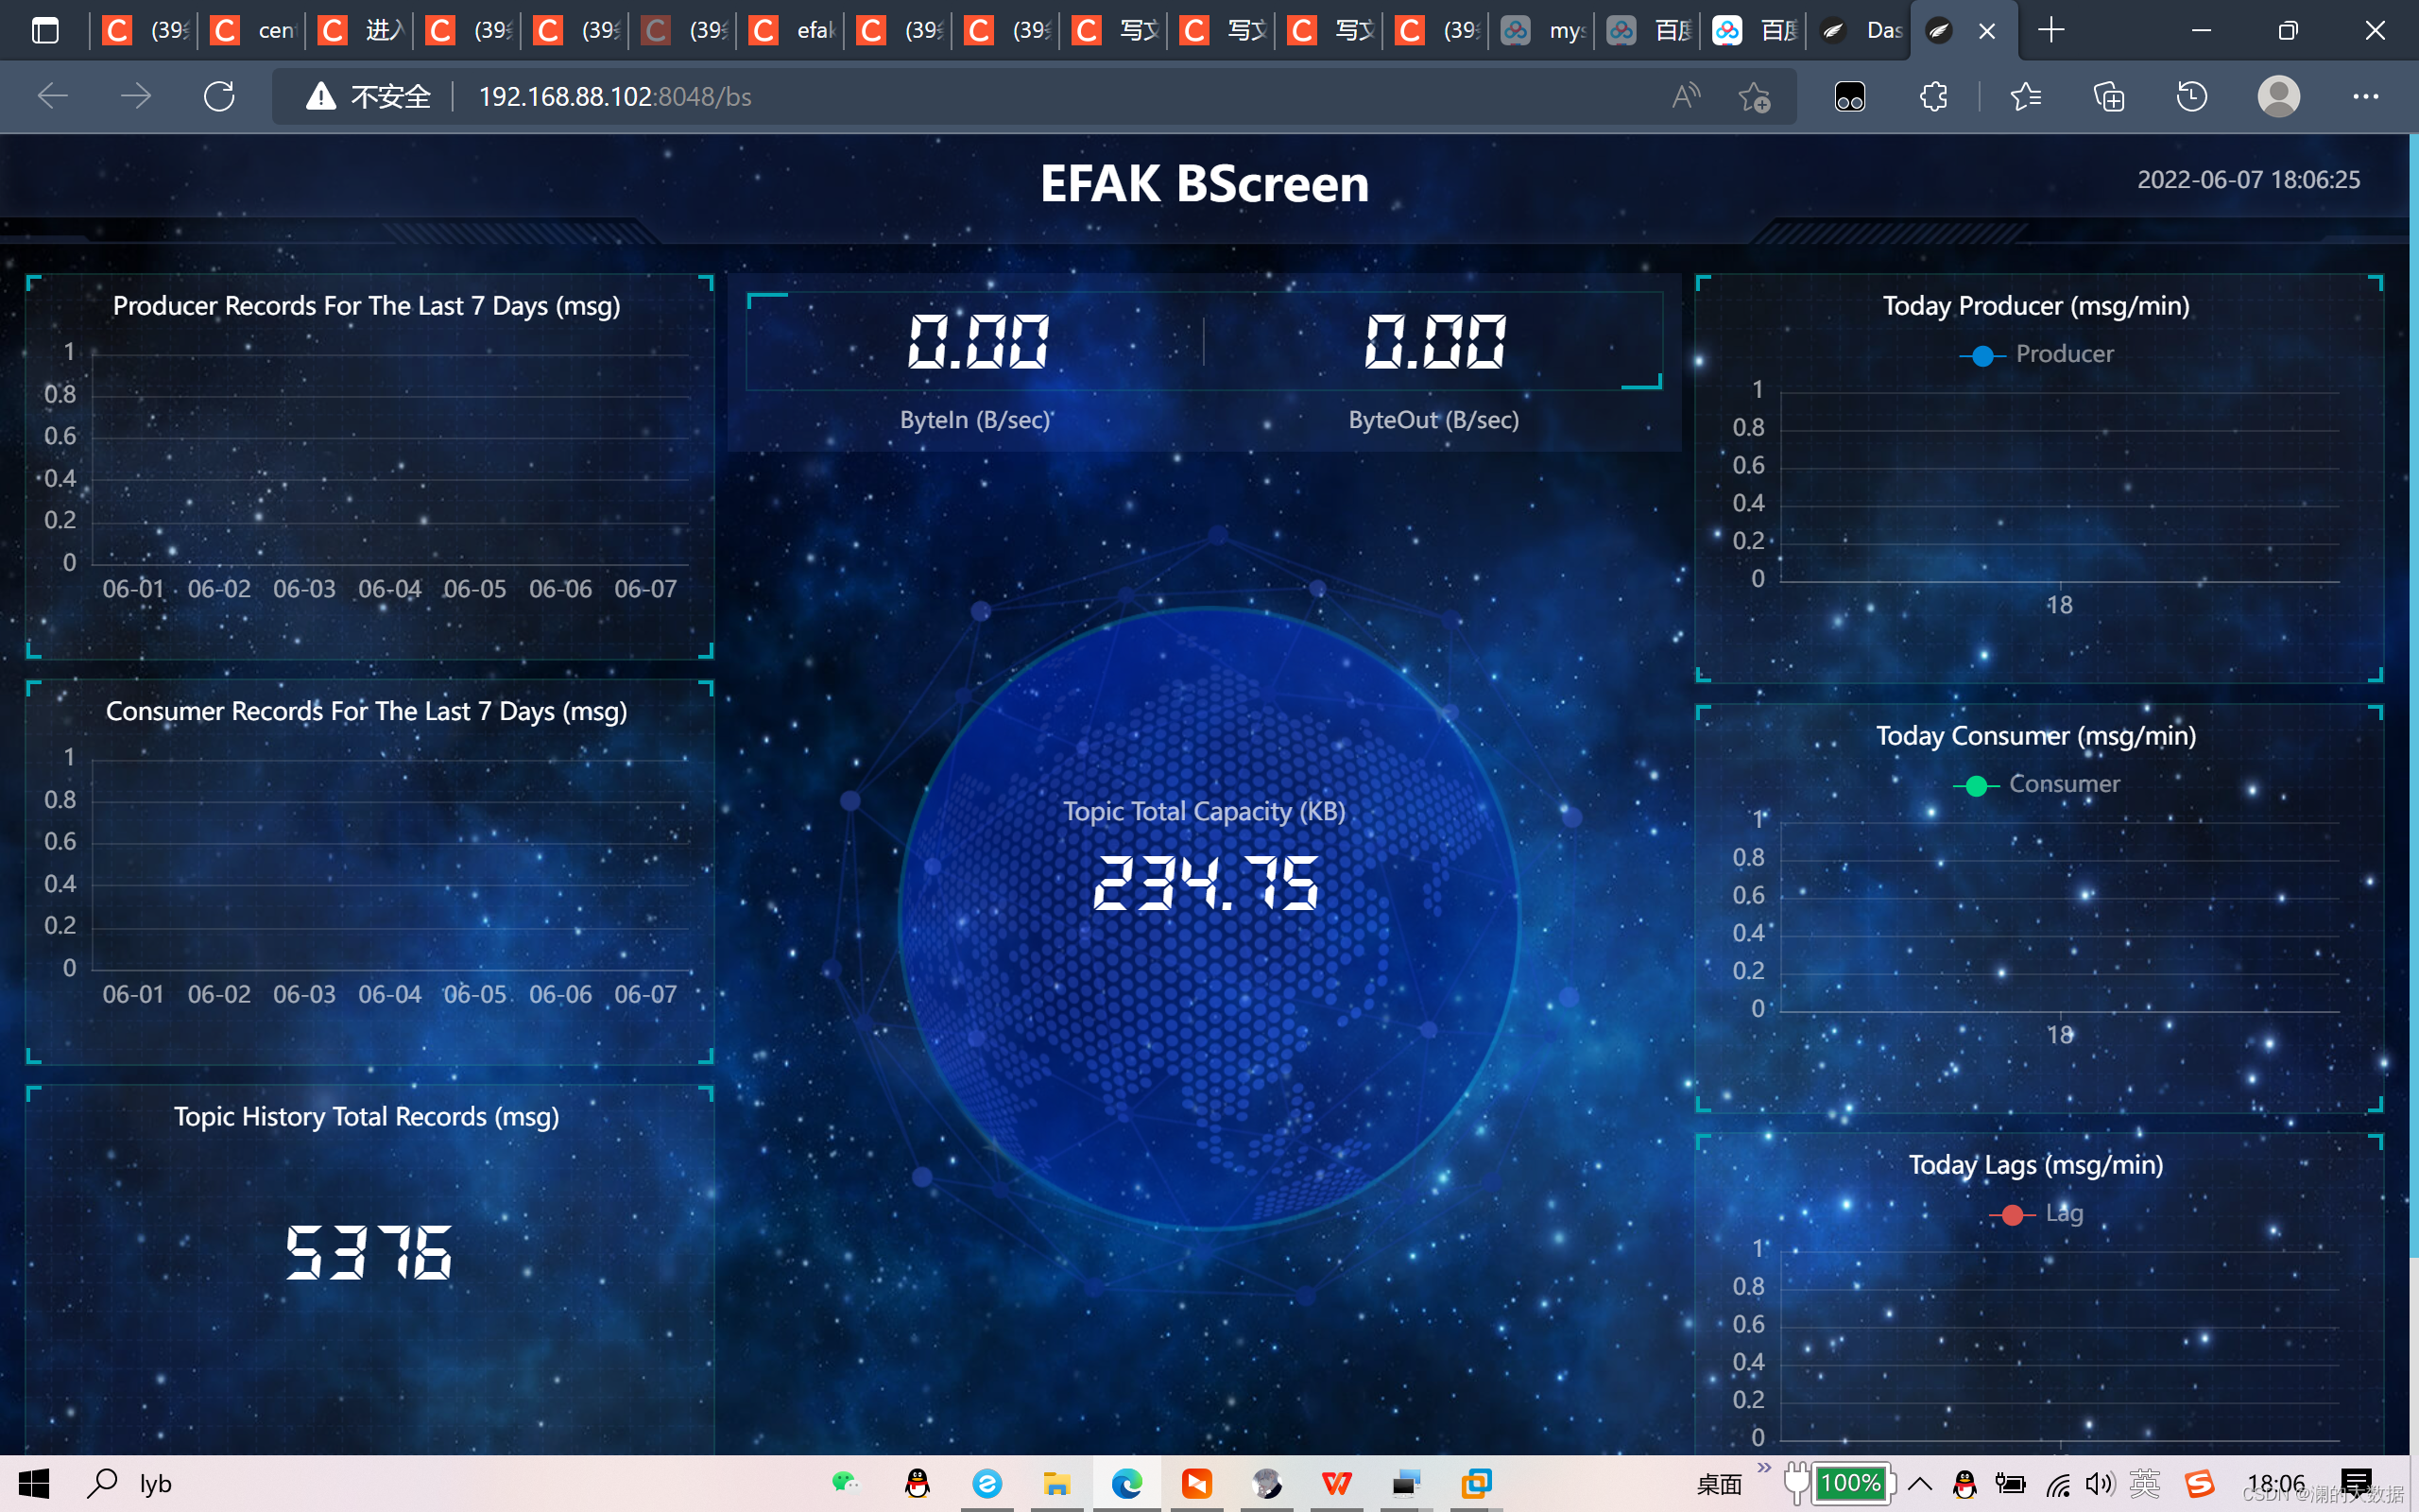Open the Extensions puzzle icon
The height and width of the screenshot is (1512, 2419).
click(1933, 96)
